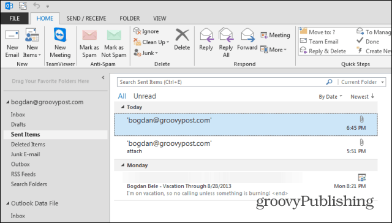The height and width of the screenshot is (223, 392).
Task: Open the Drafts folder
Action: pos(18,124)
